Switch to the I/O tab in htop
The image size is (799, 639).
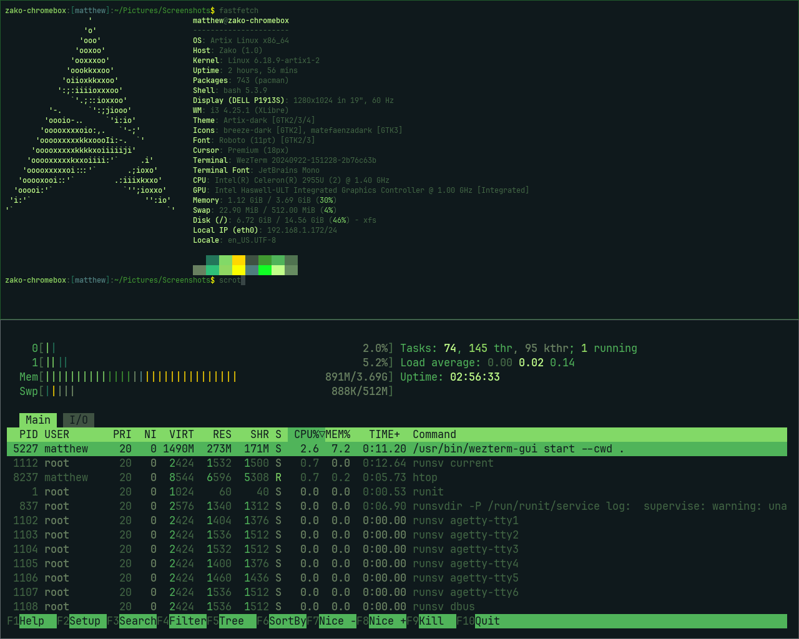[79, 420]
